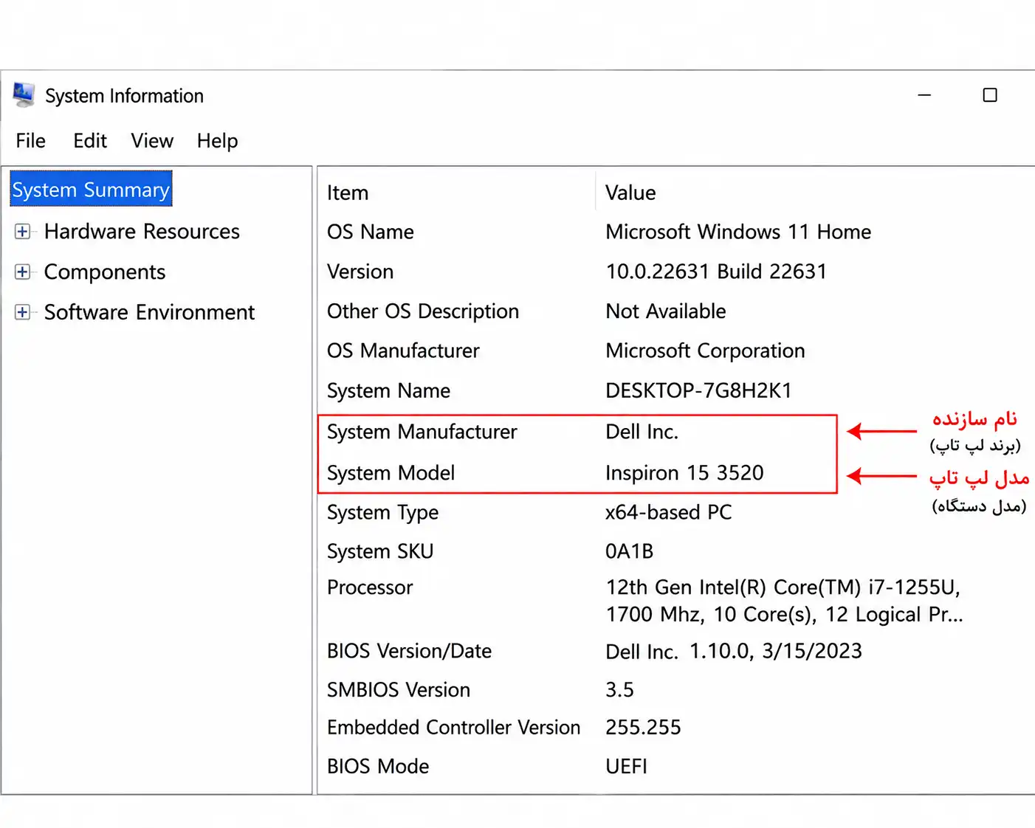Open the Help menu
The width and height of the screenshot is (1035, 828).
pos(217,141)
